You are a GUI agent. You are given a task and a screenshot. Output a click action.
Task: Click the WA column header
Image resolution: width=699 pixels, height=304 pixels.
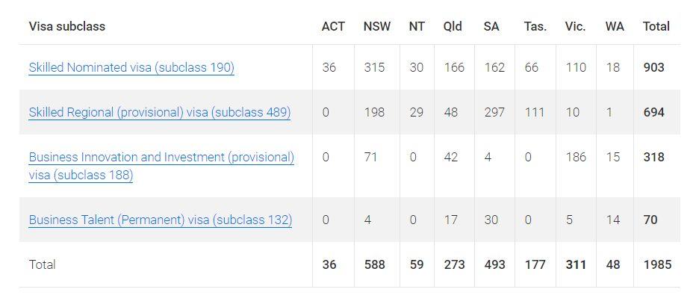[615, 26]
